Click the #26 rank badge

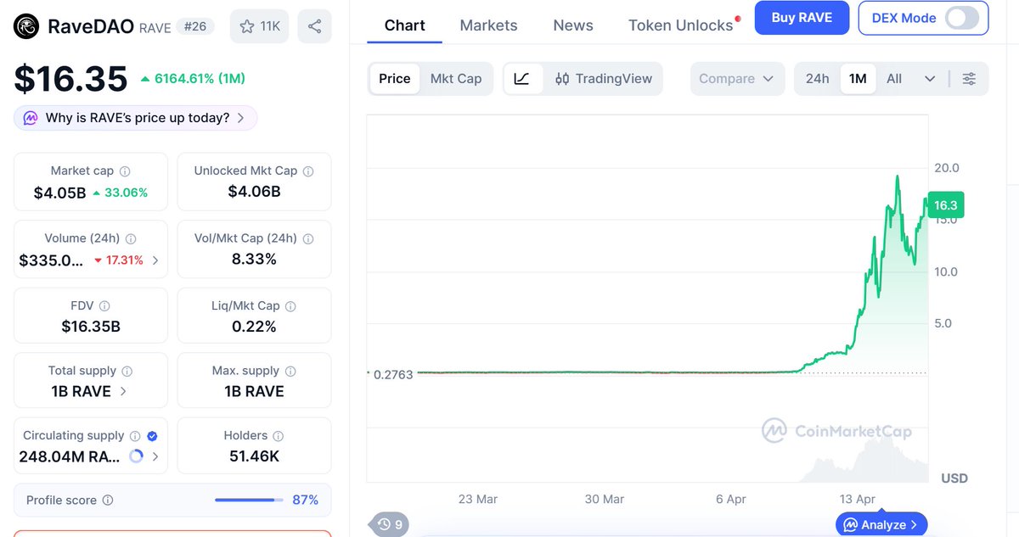point(194,26)
